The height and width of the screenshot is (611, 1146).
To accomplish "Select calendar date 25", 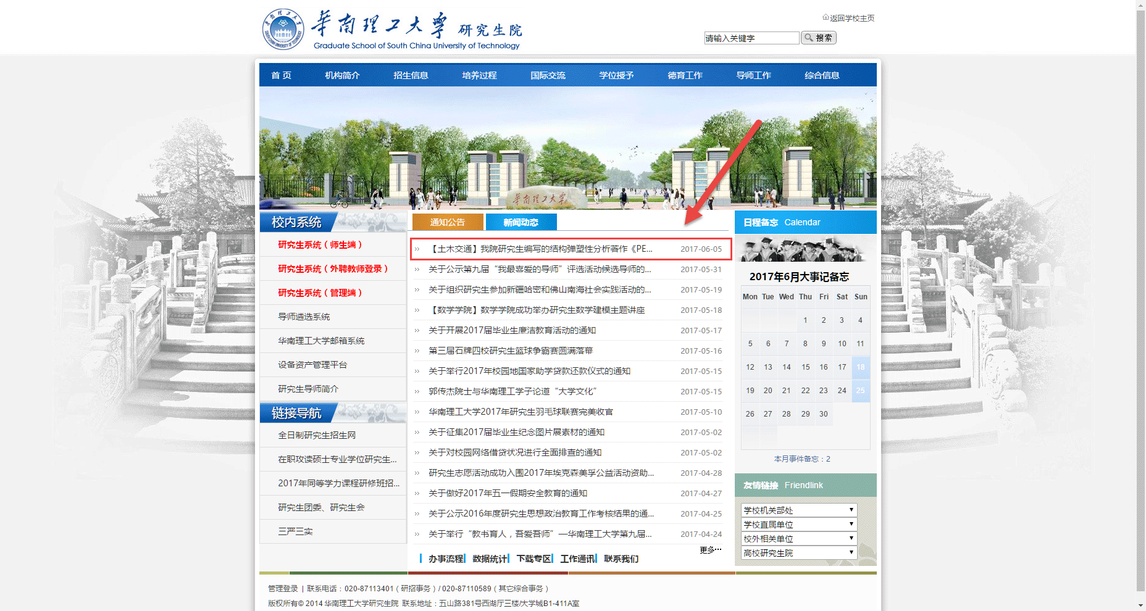I will click(861, 391).
